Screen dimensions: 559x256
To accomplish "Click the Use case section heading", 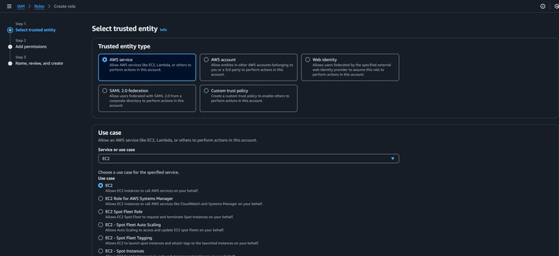I will click(110, 133).
